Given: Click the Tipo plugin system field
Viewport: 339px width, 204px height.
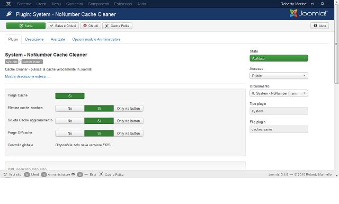Looking at the screenshot, I should coord(279,111).
